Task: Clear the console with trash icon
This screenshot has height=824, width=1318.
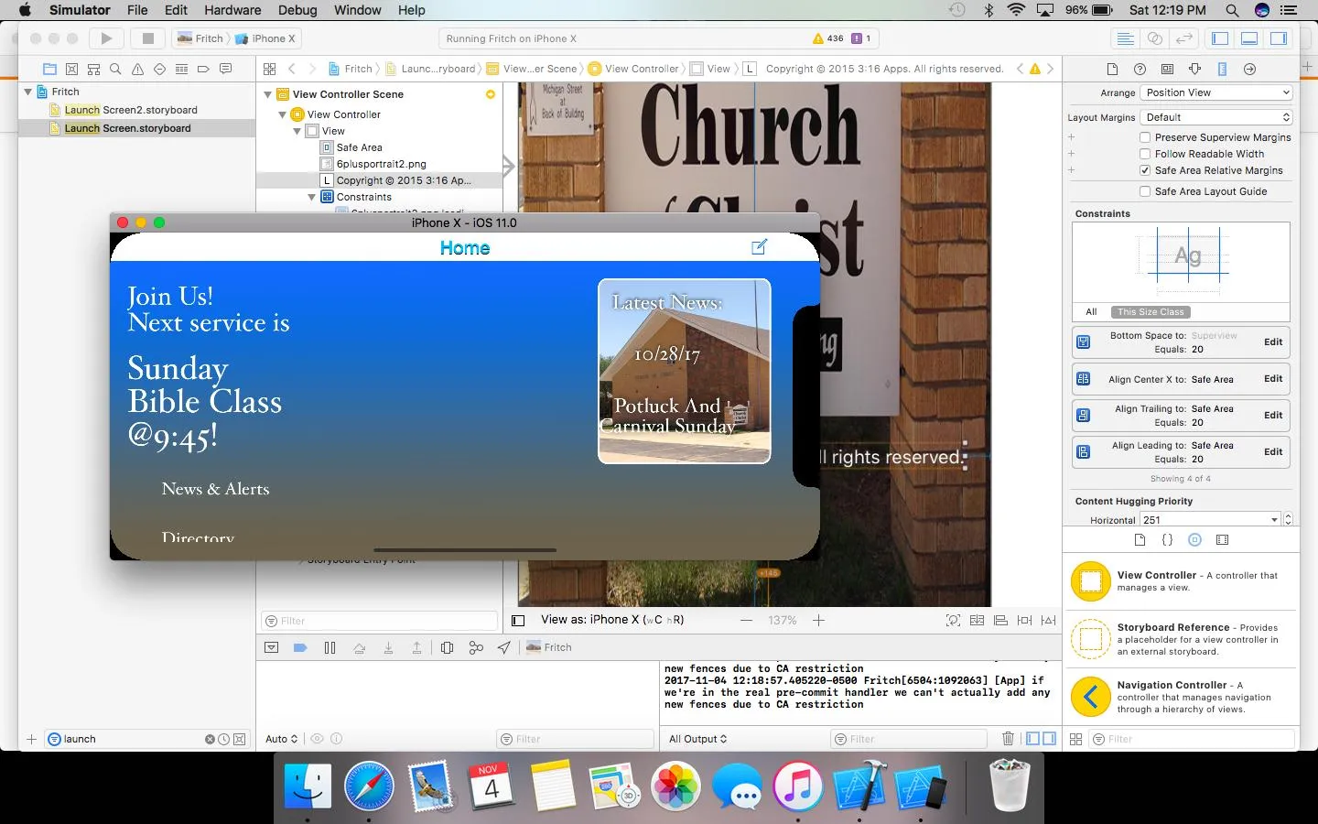Action: coord(1008,739)
